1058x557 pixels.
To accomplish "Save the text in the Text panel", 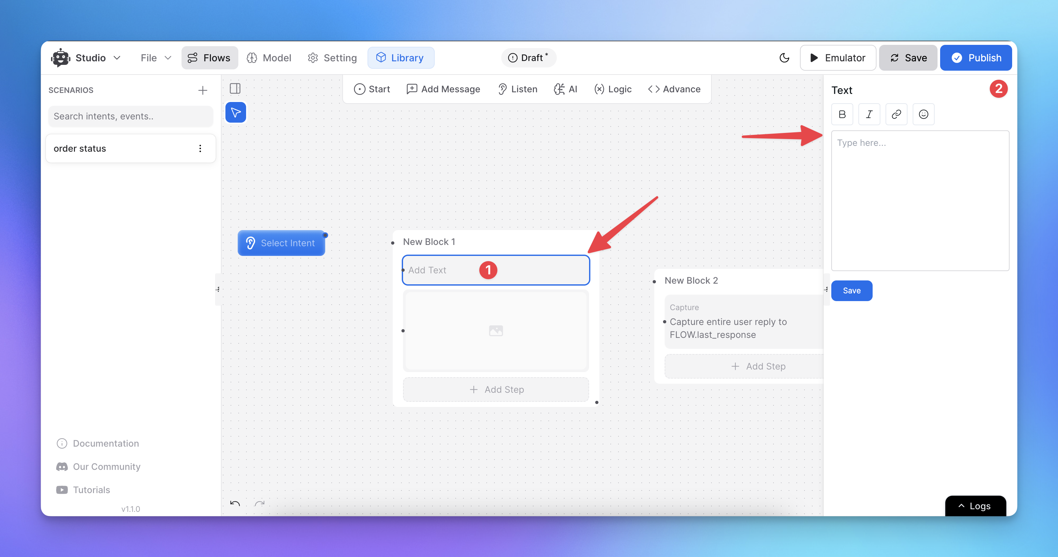I will (x=851, y=291).
